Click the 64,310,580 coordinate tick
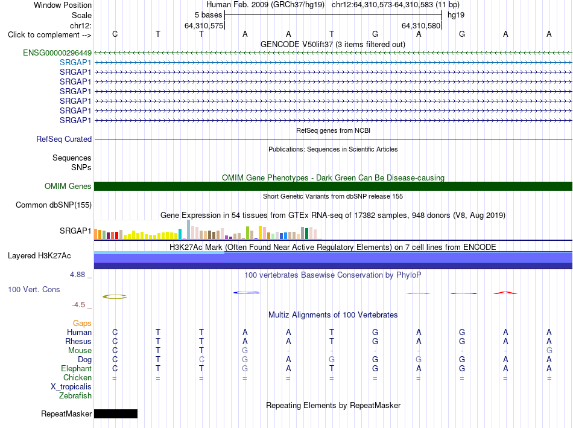 [x=420, y=25]
